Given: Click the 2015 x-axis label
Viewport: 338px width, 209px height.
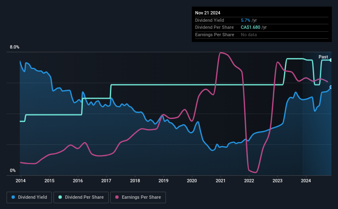Looking at the screenshot, I should click(49, 181).
